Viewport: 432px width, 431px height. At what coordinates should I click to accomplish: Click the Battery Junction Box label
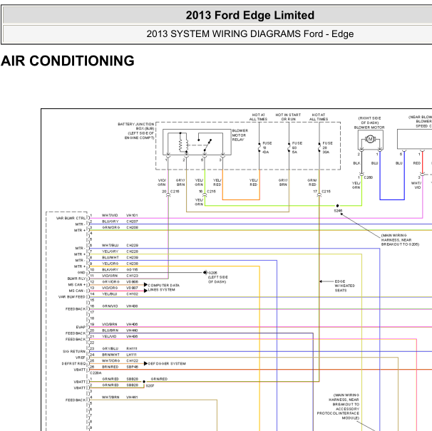pos(136,131)
